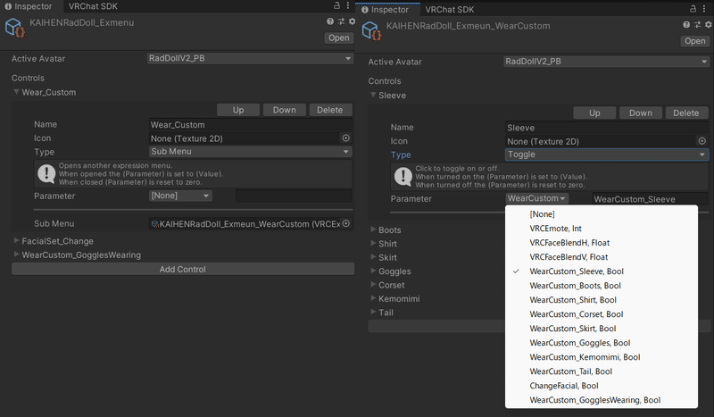This screenshot has height=417, width=714.
Task: Open KAIHENRadDoll_Exmeun_WearCustom with Open button
Action: pyautogui.click(x=695, y=41)
